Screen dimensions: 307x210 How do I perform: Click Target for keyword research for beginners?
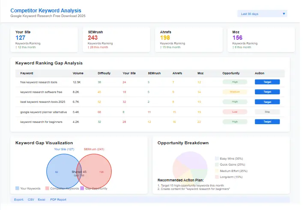click(x=267, y=122)
